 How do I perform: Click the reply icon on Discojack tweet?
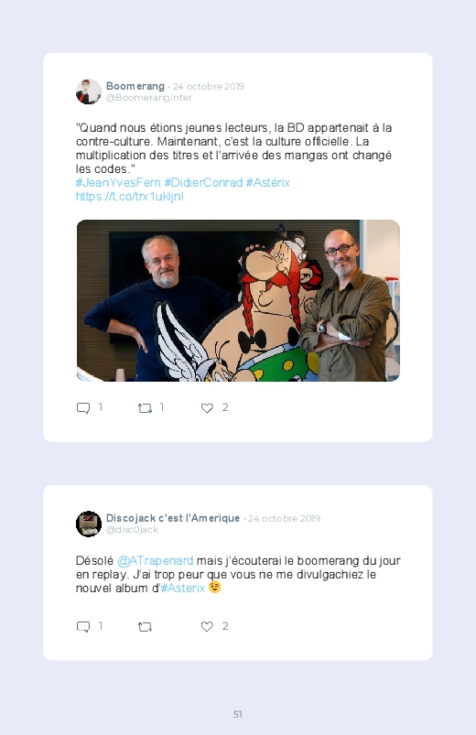(x=83, y=627)
